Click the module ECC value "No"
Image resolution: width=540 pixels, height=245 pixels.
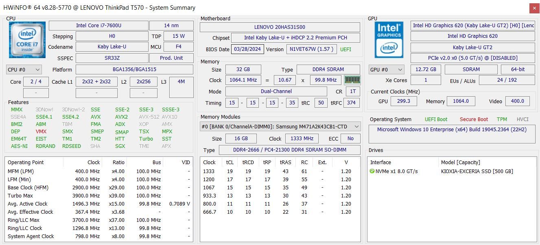tap(351, 139)
